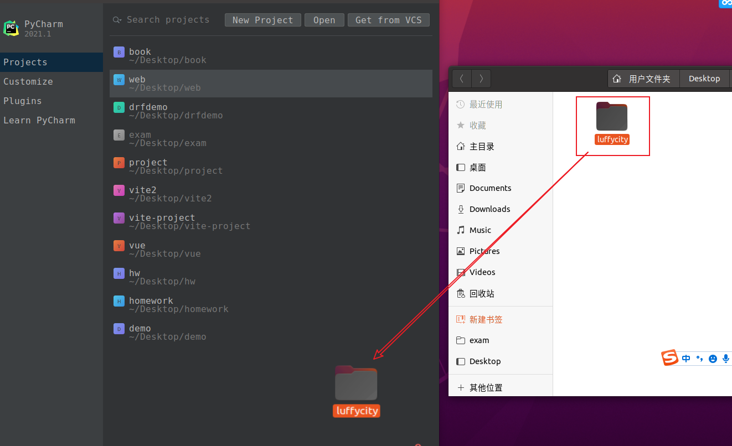Open Music in file manager sidebar
The width and height of the screenshot is (732, 446).
click(x=501, y=230)
